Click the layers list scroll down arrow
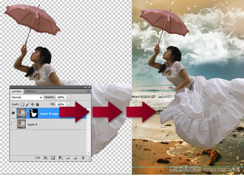The height and width of the screenshot is (176, 244). tap(88, 153)
